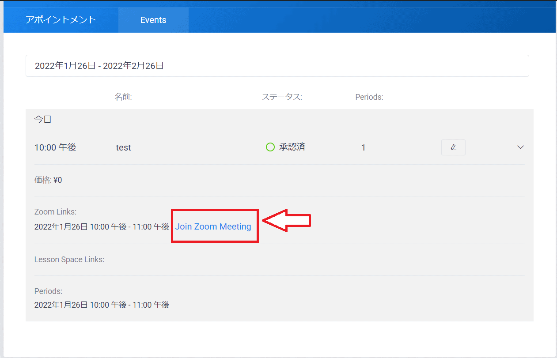Click the Periods: column header
557x358 pixels.
(369, 97)
